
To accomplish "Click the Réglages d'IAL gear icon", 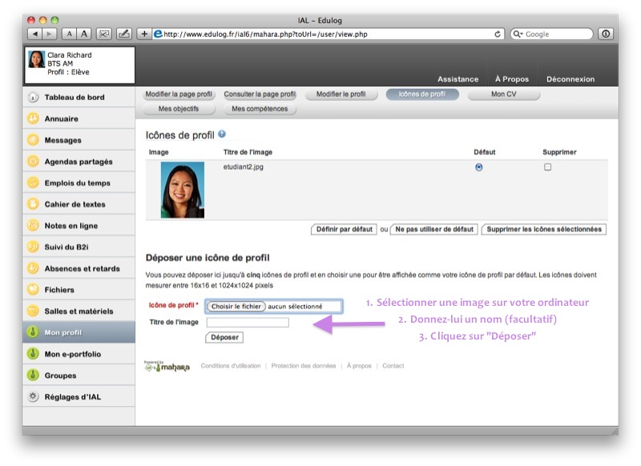I will click(x=34, y=396).
